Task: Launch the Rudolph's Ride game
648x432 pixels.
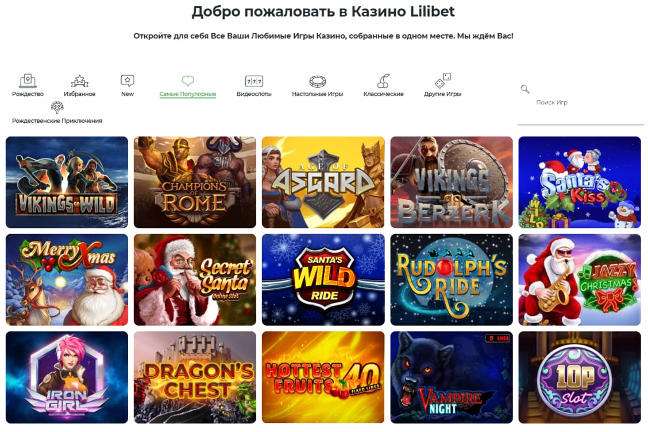Action: pyautogui.click(x=452, y=280)
